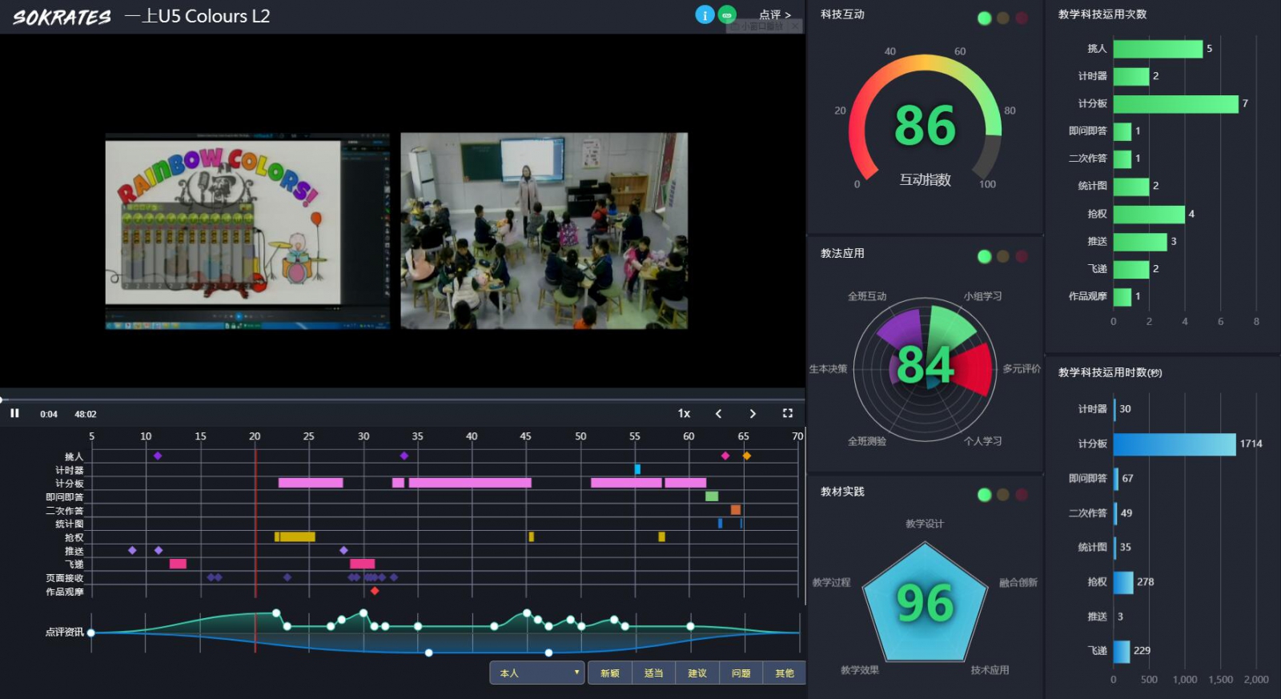1281x699 pixels.
Task: Select the 建议 comment tab
Action: tap(697, 673)
